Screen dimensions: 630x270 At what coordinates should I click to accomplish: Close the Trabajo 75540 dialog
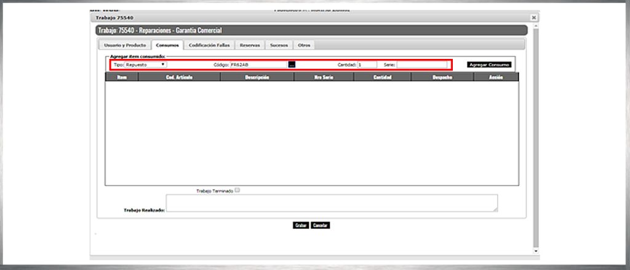[533, 18]
